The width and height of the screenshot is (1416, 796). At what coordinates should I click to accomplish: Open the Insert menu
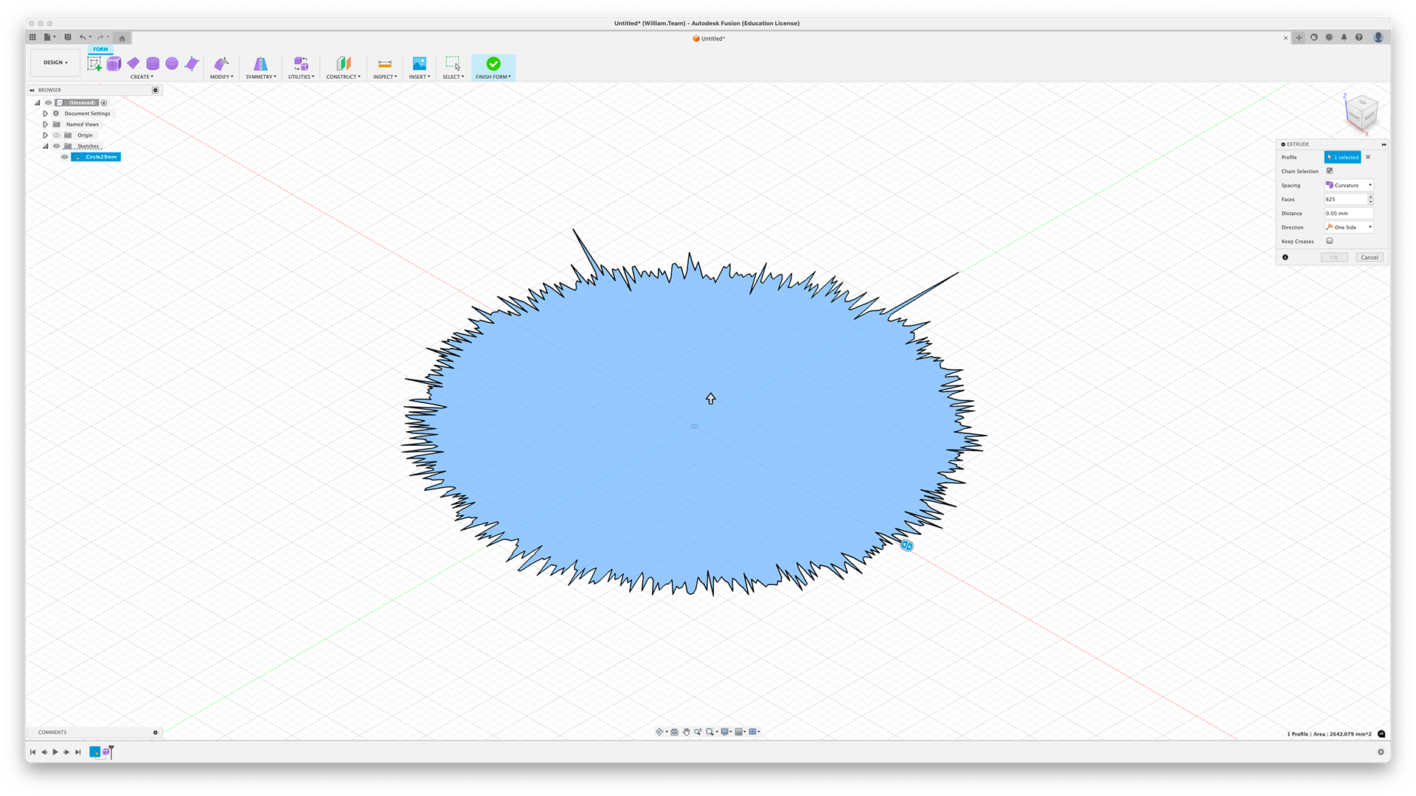[x=420, y=77]
